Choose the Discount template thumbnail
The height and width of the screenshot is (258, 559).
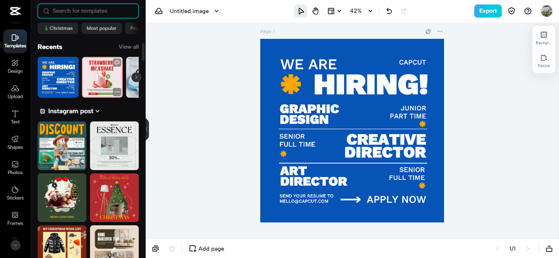62,146
